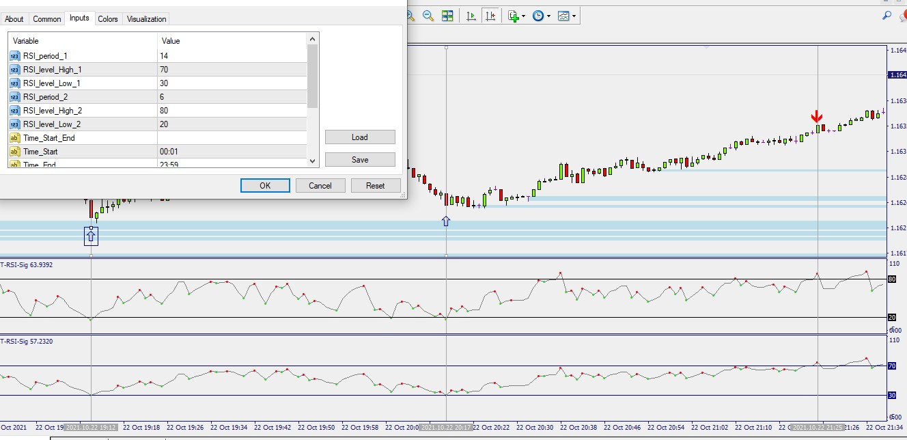Click the inputs list scrollbar down arrow
The width and height of the screenshot is (907, 440).
(x=313, y=161)
